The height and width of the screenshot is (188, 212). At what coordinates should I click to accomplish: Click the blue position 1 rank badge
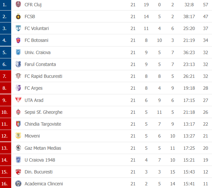6,5
